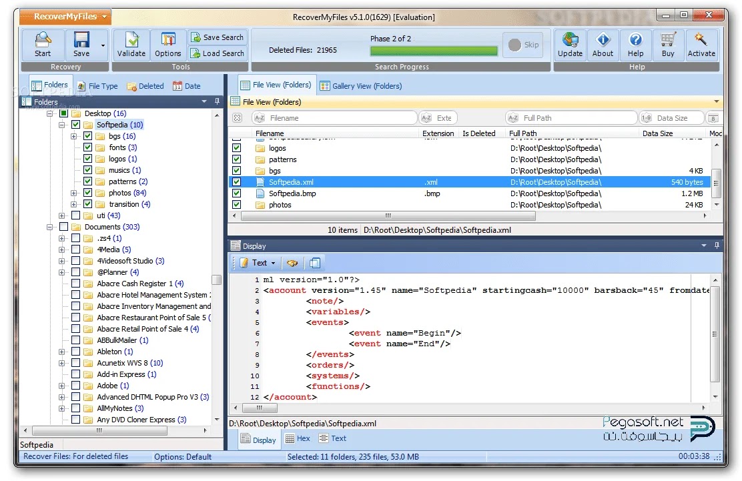Click the folder tree horizontal scrollbar
Image resolution: width=742 pixels, height=481 pixels.
pyautogui.click(x=99, y=430)
